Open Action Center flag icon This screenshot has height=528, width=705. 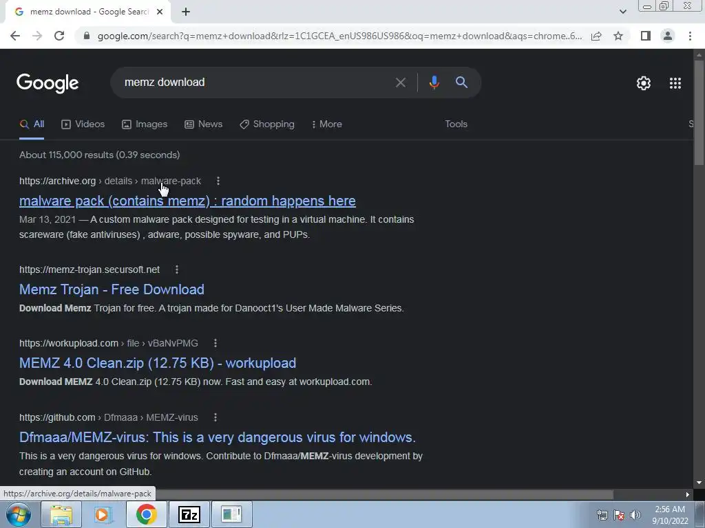tap(619, 515)
